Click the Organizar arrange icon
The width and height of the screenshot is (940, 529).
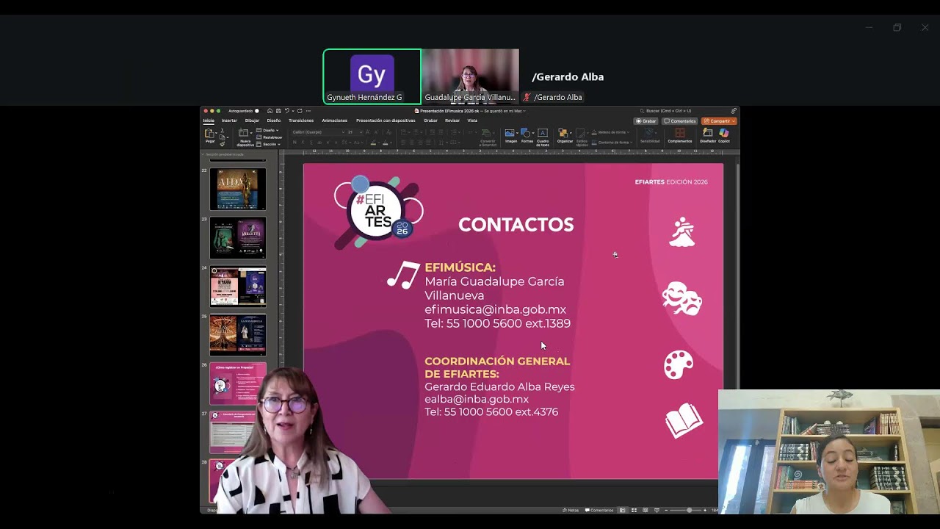563,133
